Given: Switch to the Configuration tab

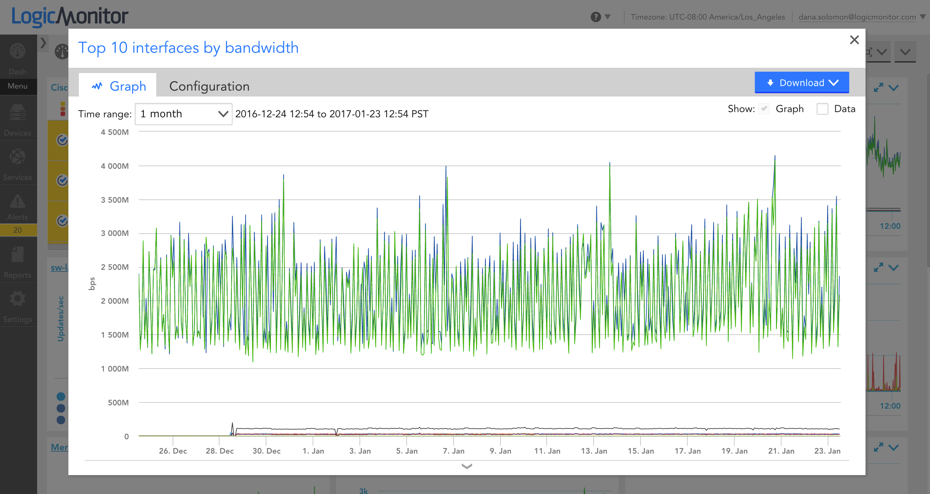Looking at the screenshot, I should [209, 86].
